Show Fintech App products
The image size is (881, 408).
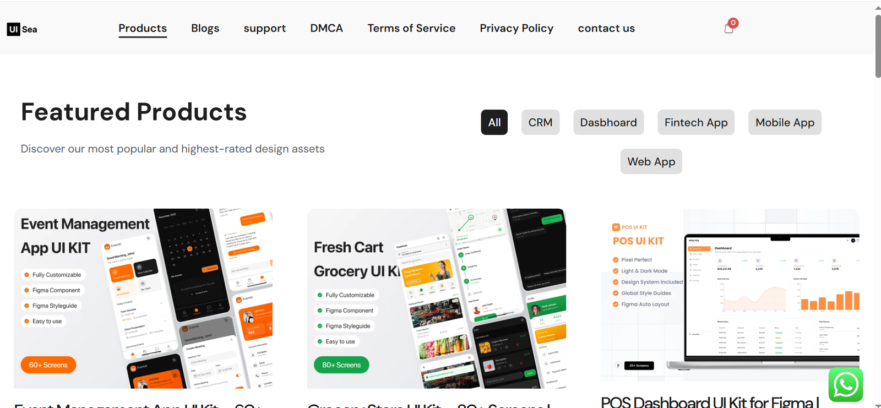696,122
